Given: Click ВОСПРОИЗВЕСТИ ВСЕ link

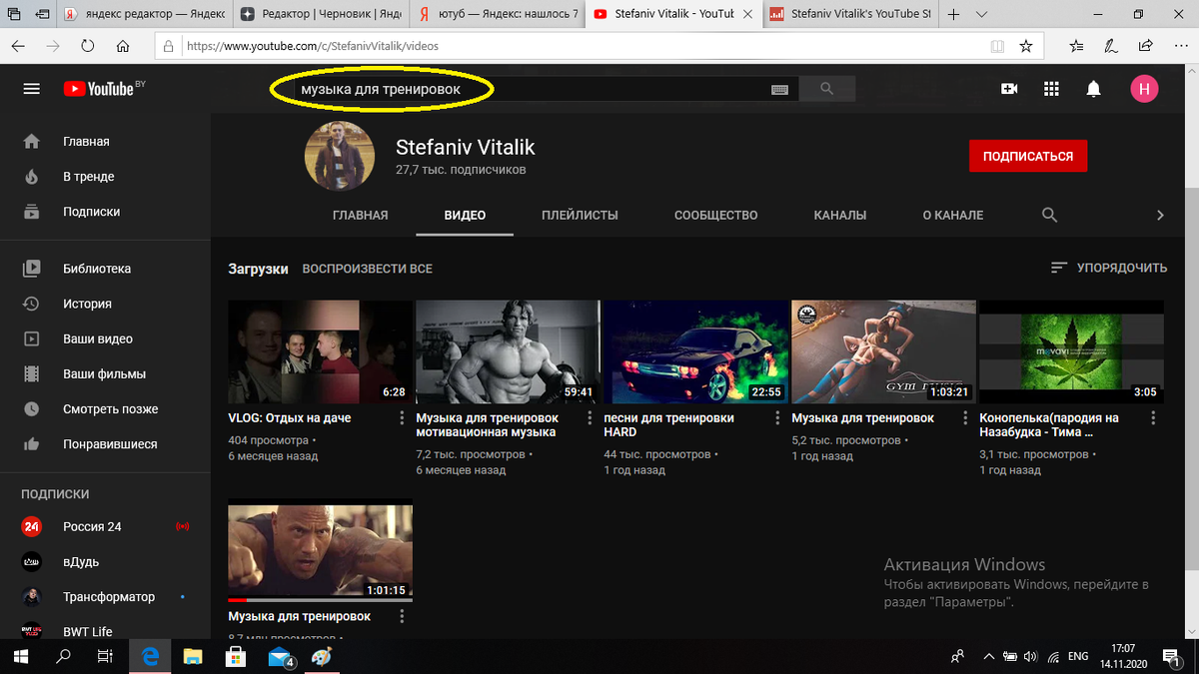Looking at the screenshot, I should click(367, 269).
